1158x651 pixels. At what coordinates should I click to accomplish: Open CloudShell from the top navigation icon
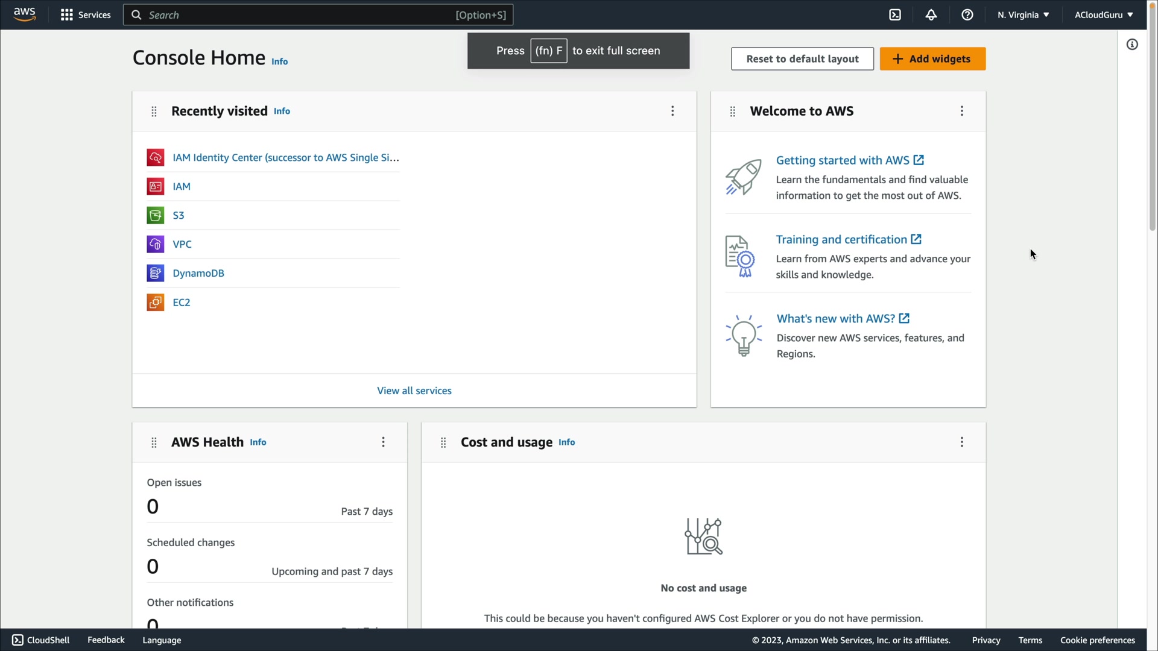[x=895, y=15]
